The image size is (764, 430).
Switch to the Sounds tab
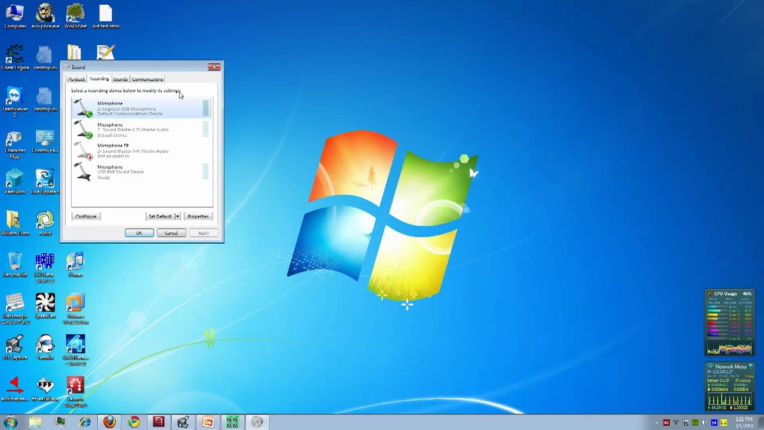click(x=120, y=79)
